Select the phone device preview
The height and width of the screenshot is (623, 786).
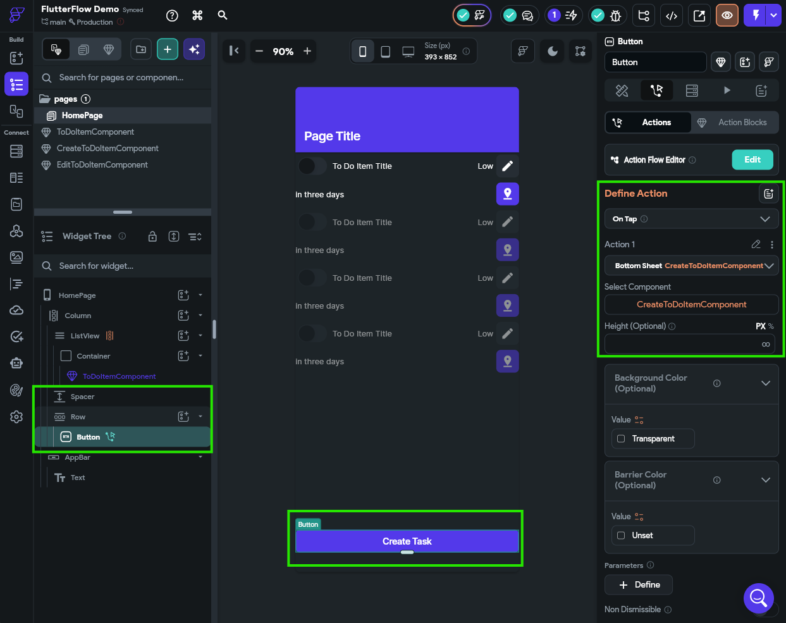362,51
